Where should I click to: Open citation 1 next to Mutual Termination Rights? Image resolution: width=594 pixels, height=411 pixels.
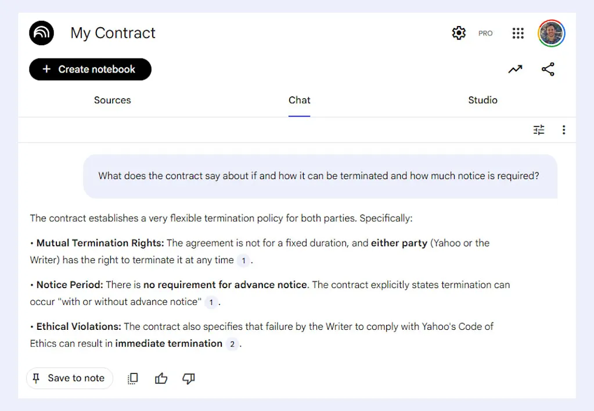pos(244,260)
